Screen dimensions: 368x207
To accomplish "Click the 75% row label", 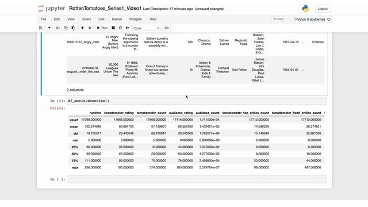I will point(75,161).
